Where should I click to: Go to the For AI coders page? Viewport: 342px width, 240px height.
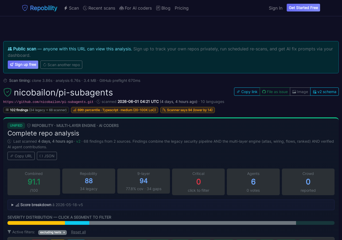tap(135, 8)
